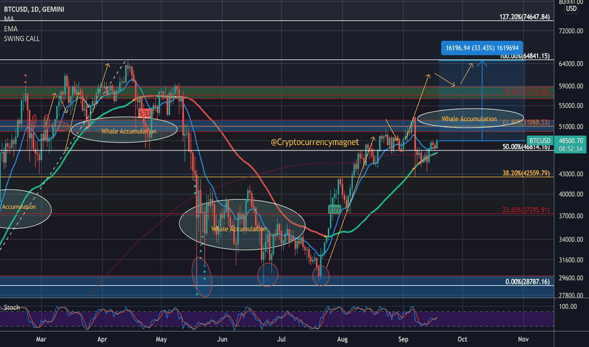Click the 40000.00 price axis label
The image size is (589, 347).
coord(571,194)
